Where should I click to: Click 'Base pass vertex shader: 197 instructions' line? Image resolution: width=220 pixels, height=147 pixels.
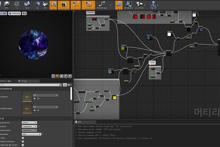99,129
